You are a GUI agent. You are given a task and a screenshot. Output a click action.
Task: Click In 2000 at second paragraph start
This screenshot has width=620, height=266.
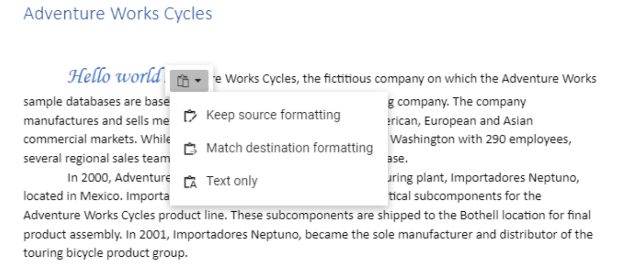coord(89,178)
